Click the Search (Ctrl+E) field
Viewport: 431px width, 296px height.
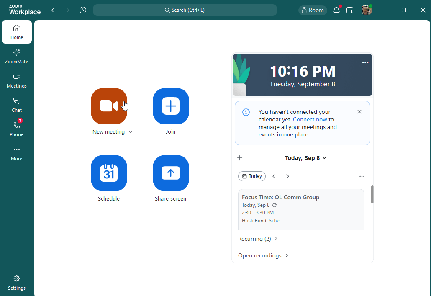pos(185,10)
